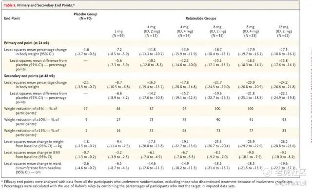
Task: Click the Table 2 title heading
Action: [x=39, y=5]
